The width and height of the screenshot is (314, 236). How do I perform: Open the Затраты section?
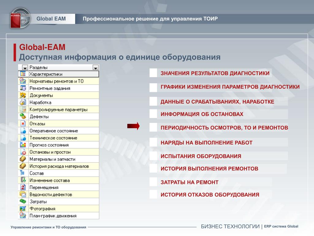(x=59, y=202)
